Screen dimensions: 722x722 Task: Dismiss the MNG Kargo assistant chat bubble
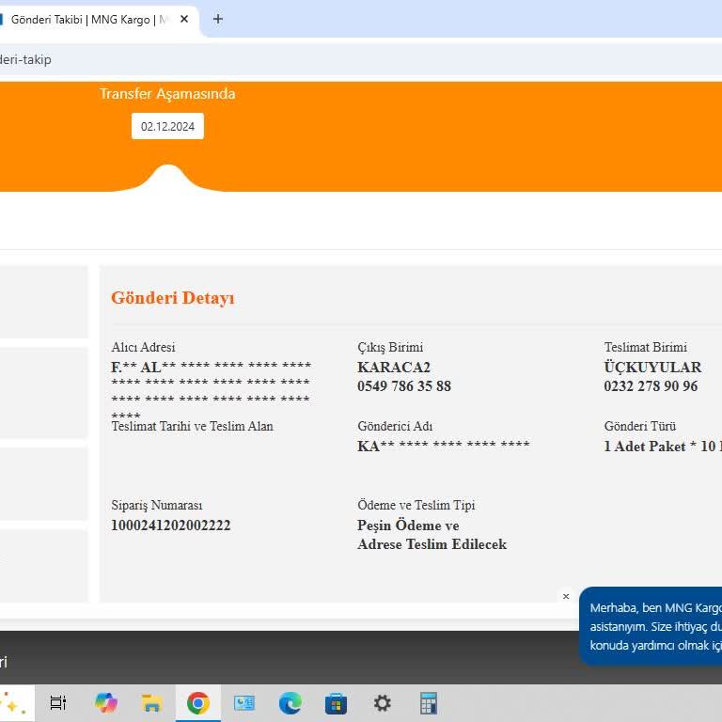[566, 596]
